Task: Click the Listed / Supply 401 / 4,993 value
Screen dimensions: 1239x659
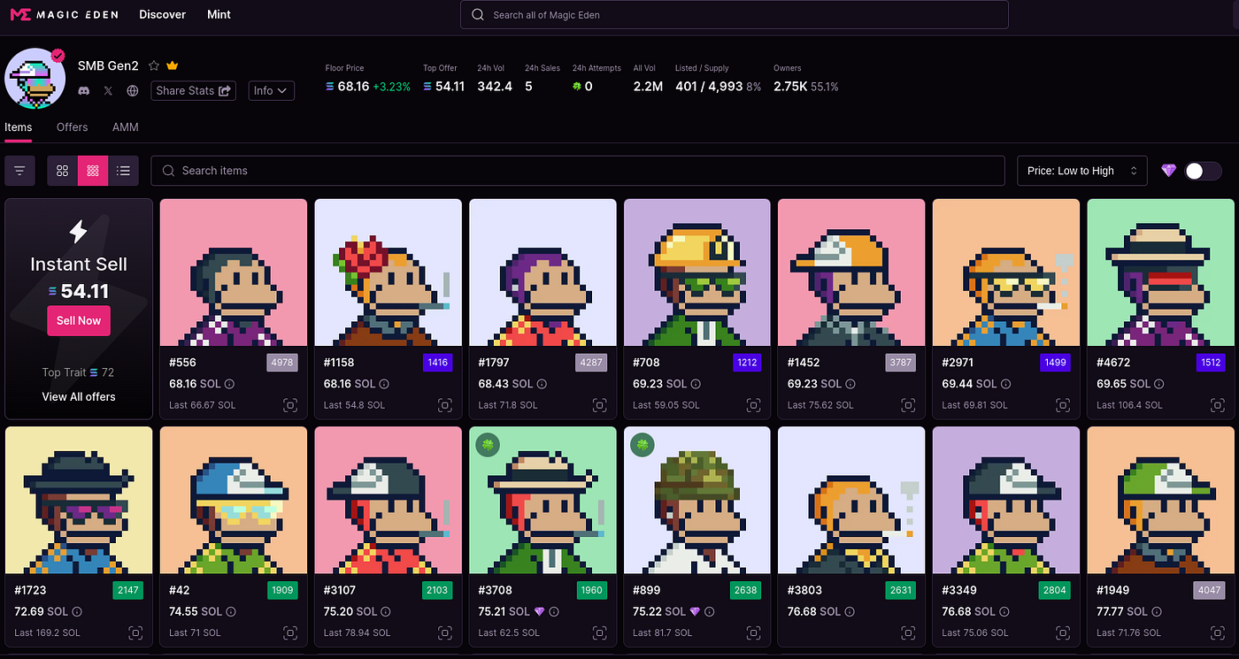Action: [x=709, y=87]
